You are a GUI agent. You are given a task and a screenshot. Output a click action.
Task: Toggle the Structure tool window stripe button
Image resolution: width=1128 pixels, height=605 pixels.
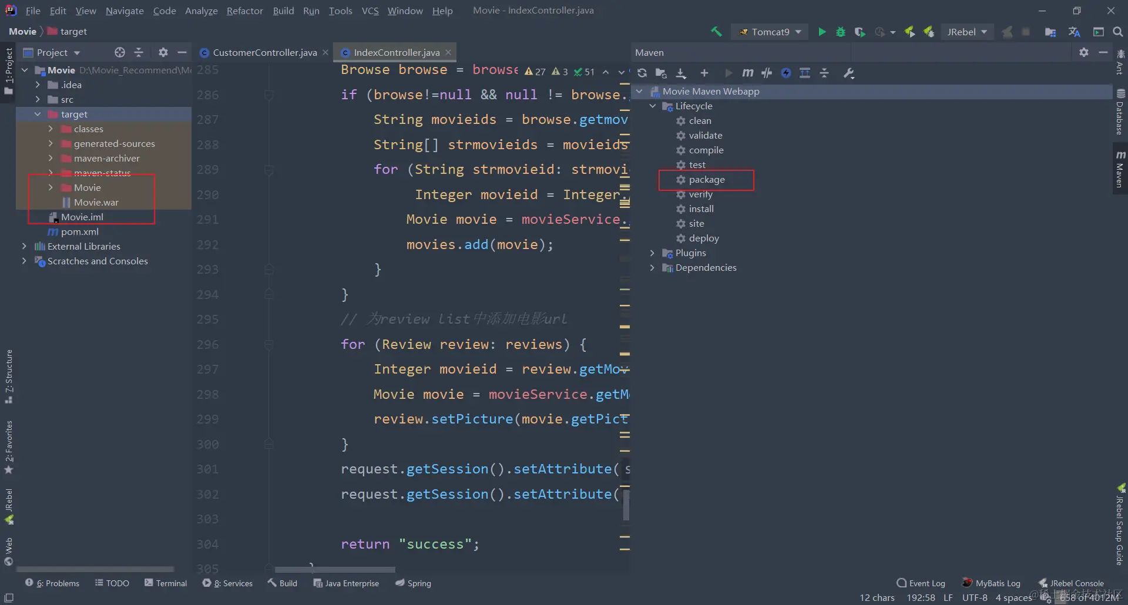(9, 376)
